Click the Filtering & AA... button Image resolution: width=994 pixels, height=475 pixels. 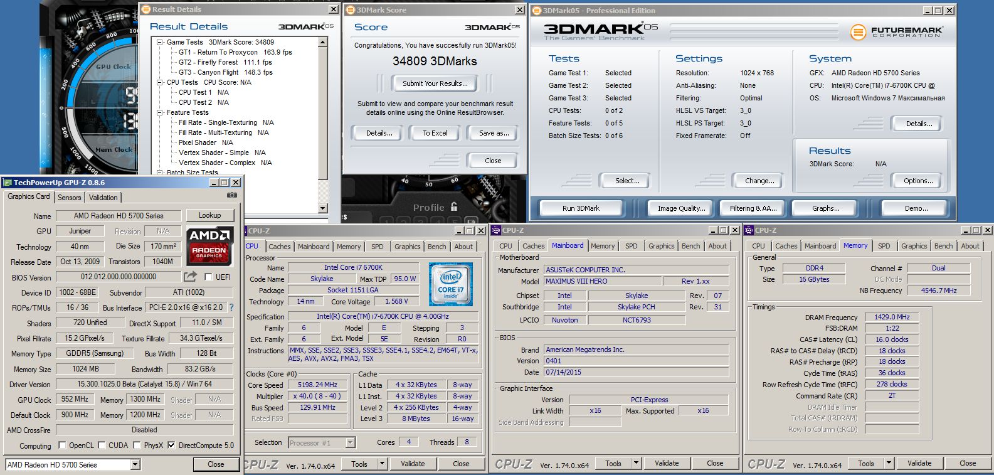tap(753, 208)
